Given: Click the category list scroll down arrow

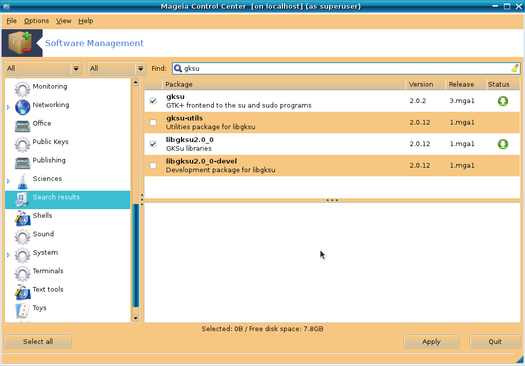Looking at the screenshot, I should coord(135,318).
